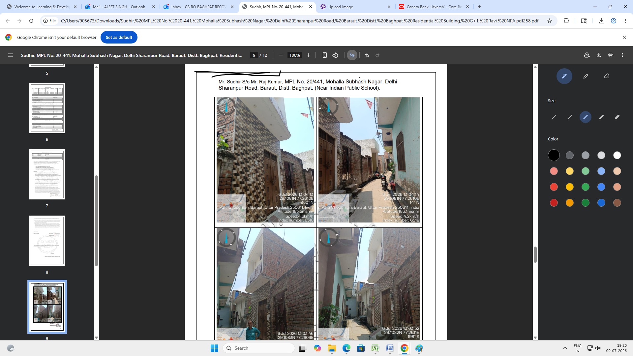Show hidden system tray icons chevron
Viewport: 633px width, 356px height.
[565, 348]
